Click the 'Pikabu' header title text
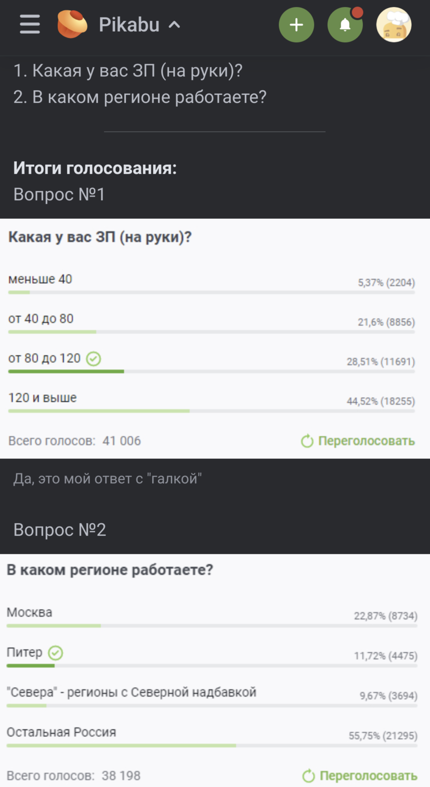The width and height of the screenshot is (430, 787). coord(129,25)
